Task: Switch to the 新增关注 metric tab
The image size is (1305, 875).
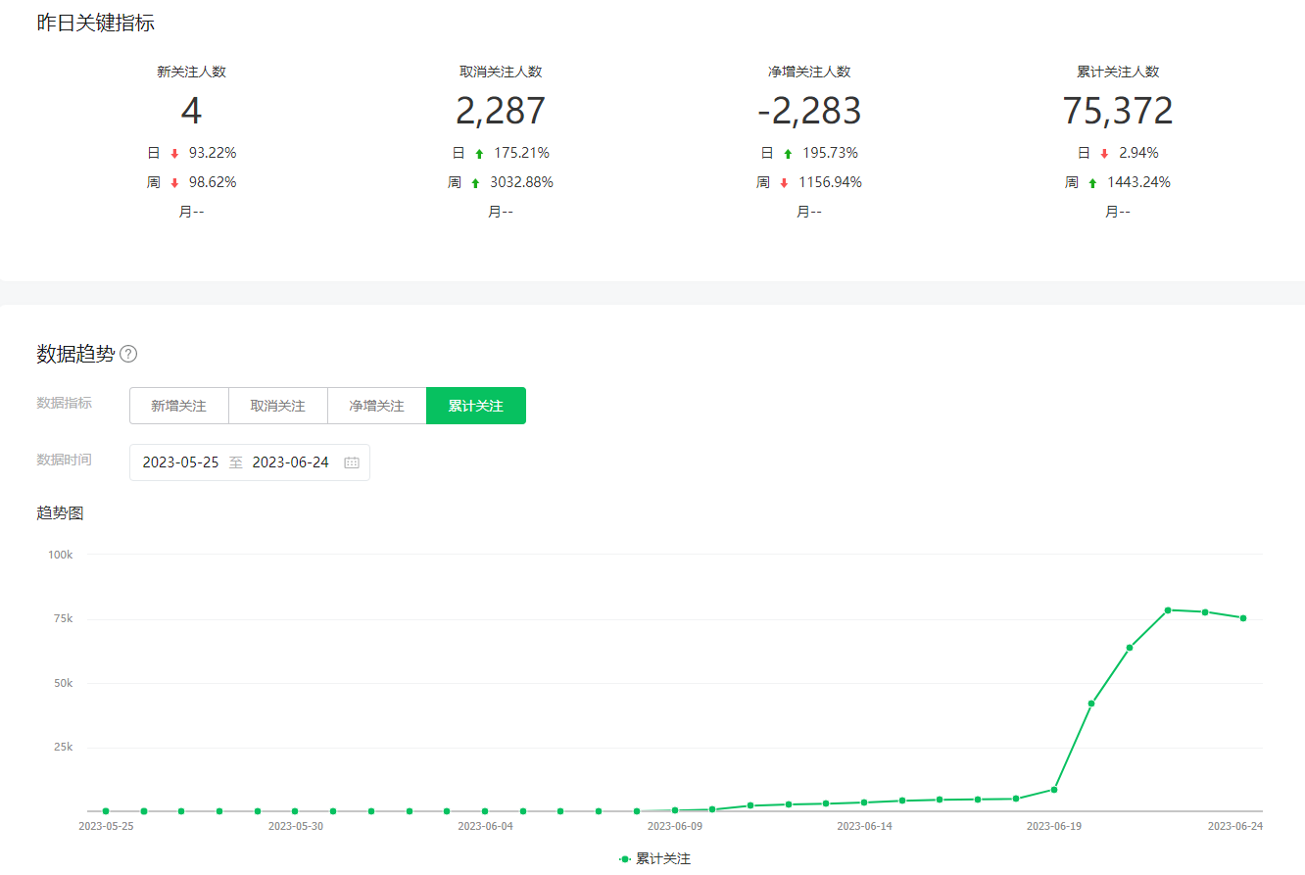Action: point(178,406)
